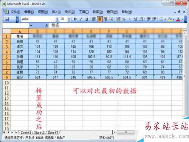Viewport: 189px width, 142px height.
Task: Open the 插入(I) menu
Action: (x=56, y=12)
